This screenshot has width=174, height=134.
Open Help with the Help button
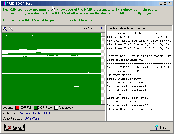coord(160,127)
